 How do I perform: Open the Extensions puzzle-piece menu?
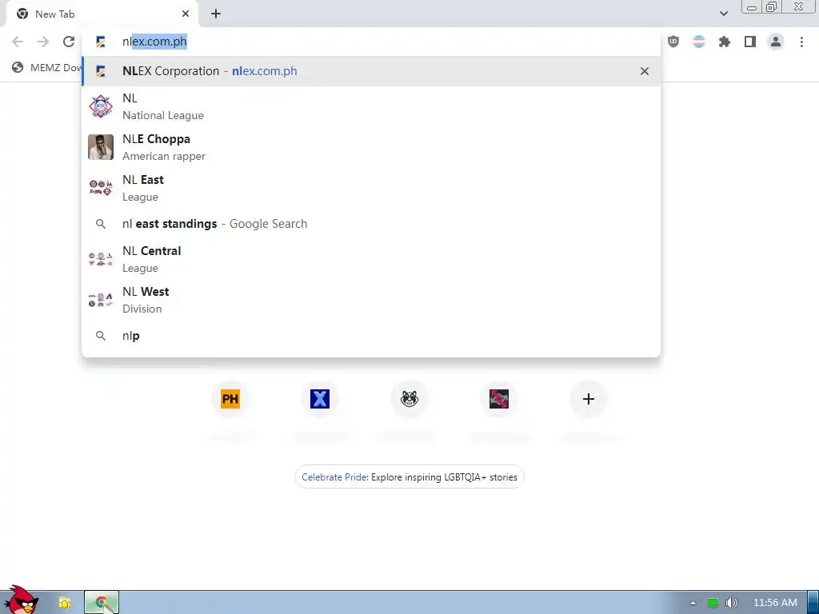pos(725,42)
